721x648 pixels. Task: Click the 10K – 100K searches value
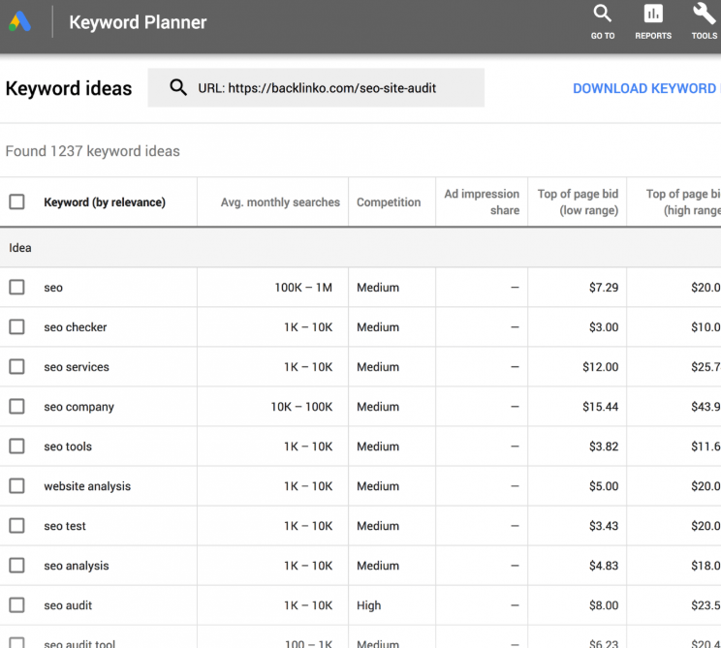(x=301, y=407)
